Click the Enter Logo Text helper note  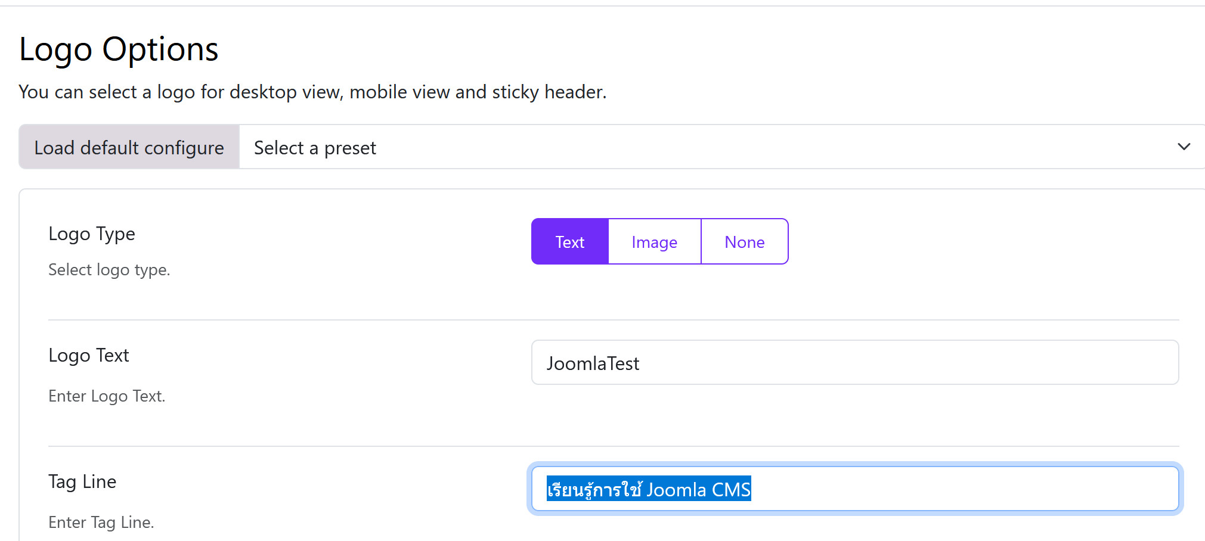click(107, 396)
